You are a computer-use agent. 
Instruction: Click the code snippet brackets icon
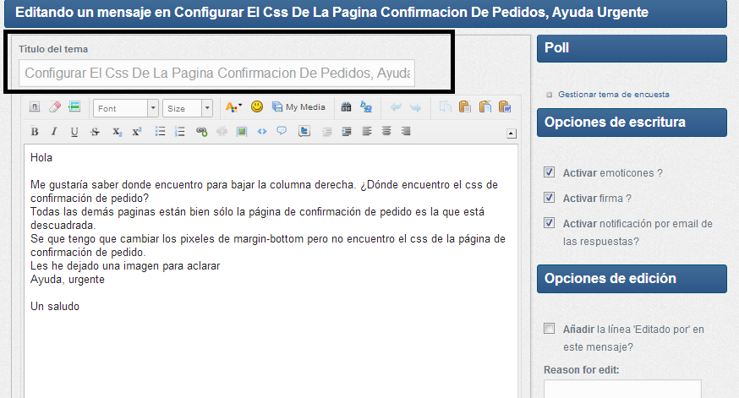[262, 132]
